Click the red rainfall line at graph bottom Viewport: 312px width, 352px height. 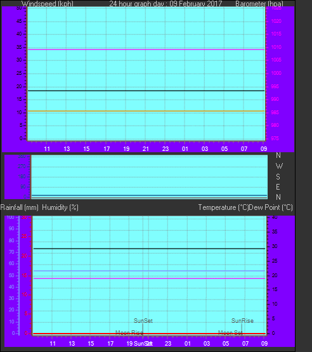coord(149,334)
